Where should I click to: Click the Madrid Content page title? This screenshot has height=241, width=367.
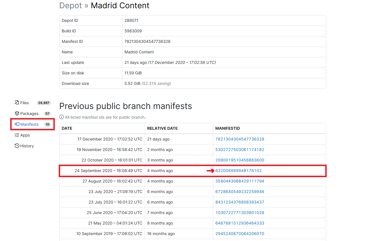click(120, 5)
